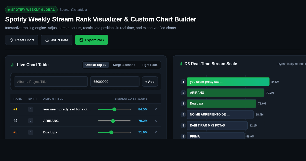
Task: Click the ARIRANG chart bar
Action: point(225,93)
